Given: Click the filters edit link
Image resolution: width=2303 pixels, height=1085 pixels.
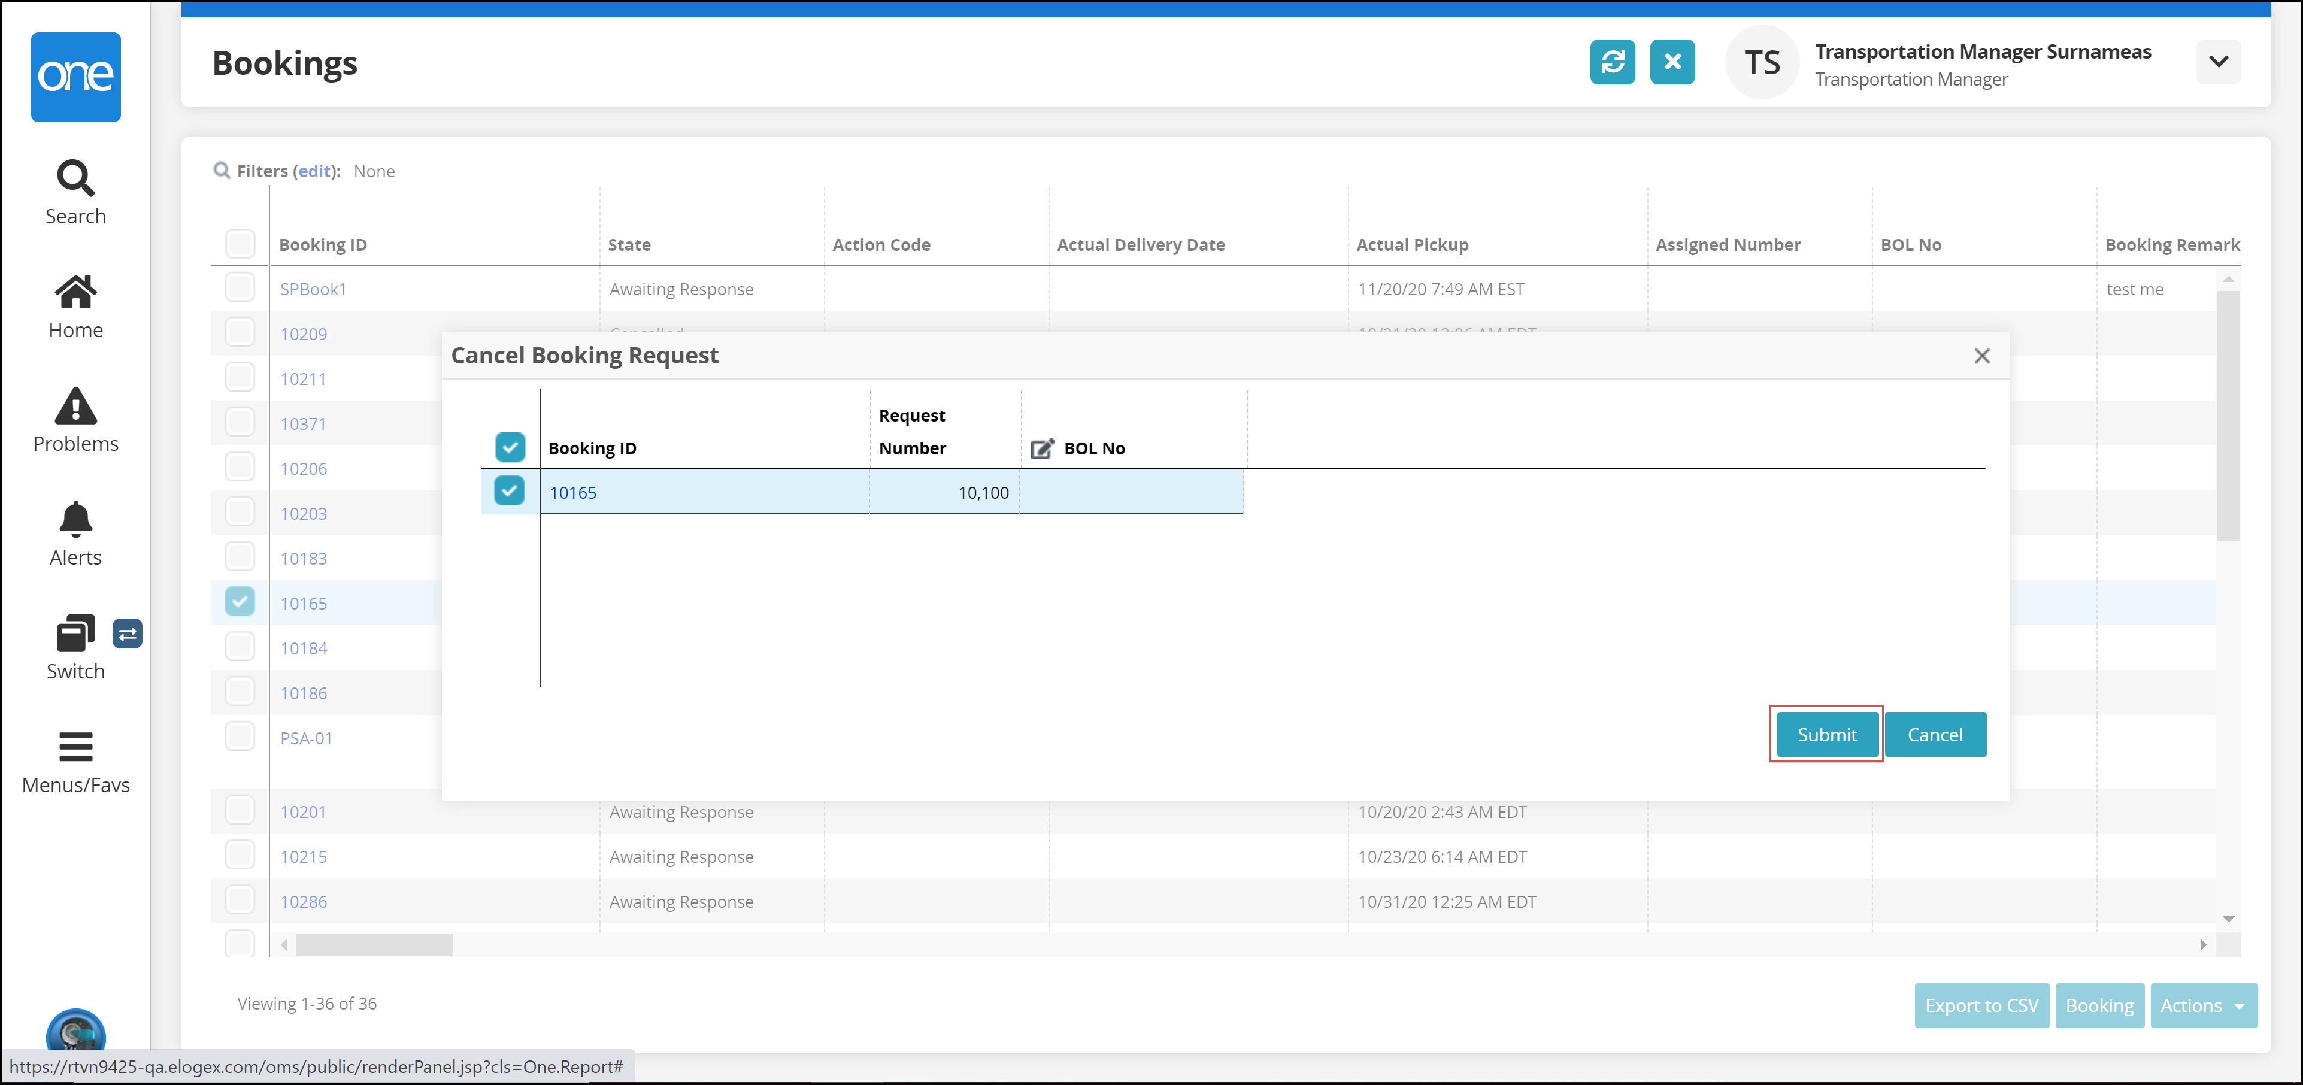Looking at the screenshot, I should pyautogui.click(x=314, y=171).
